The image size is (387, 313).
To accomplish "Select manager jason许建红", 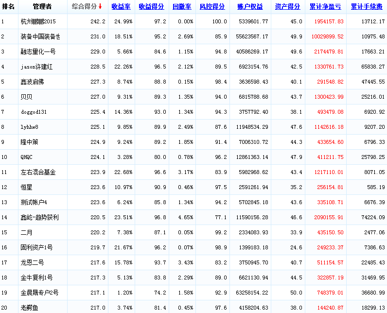I will [36, 67].
